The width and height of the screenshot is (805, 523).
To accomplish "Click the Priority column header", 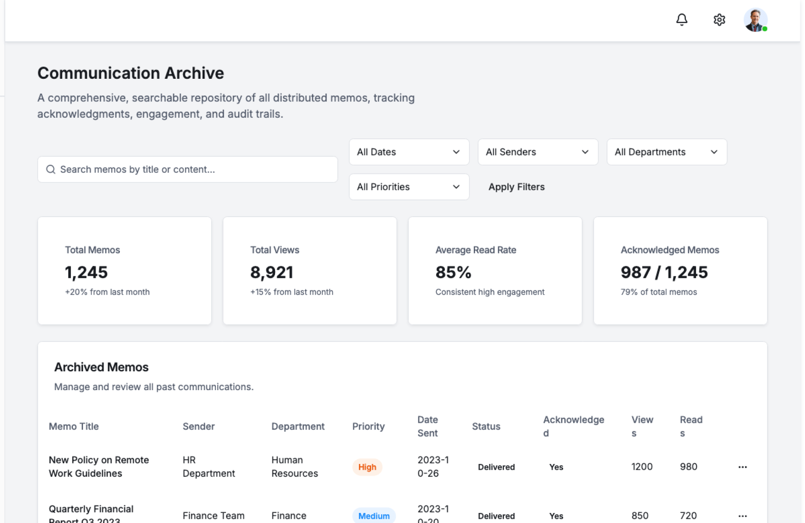I will tap(368, 426).
